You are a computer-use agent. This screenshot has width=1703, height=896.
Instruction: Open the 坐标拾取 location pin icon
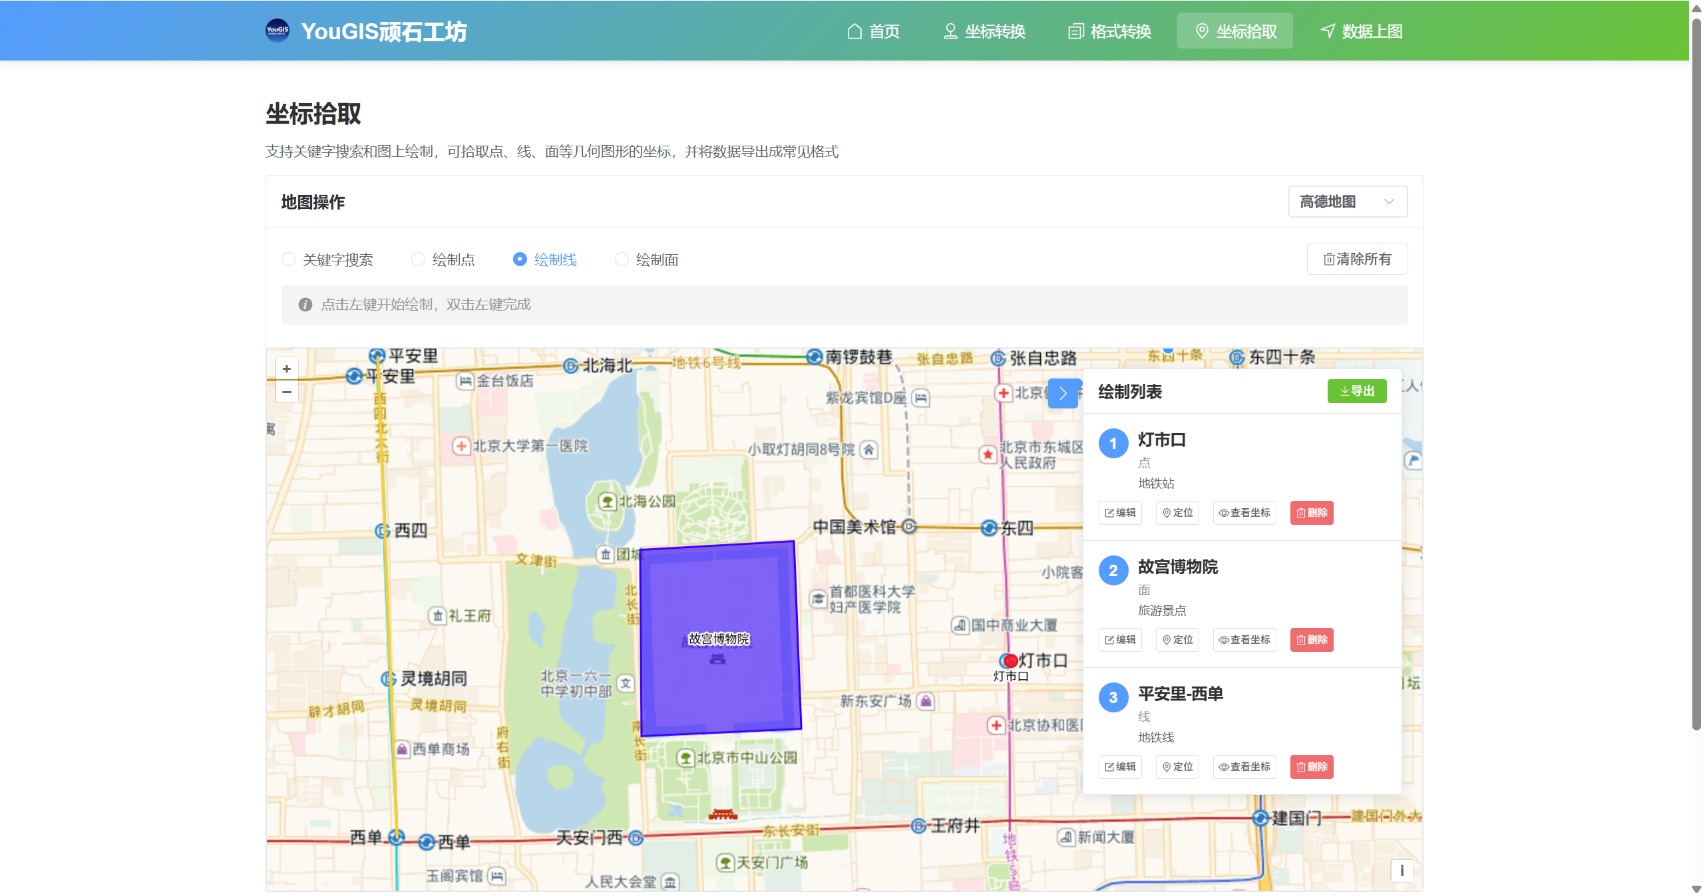coord(1202,31)
